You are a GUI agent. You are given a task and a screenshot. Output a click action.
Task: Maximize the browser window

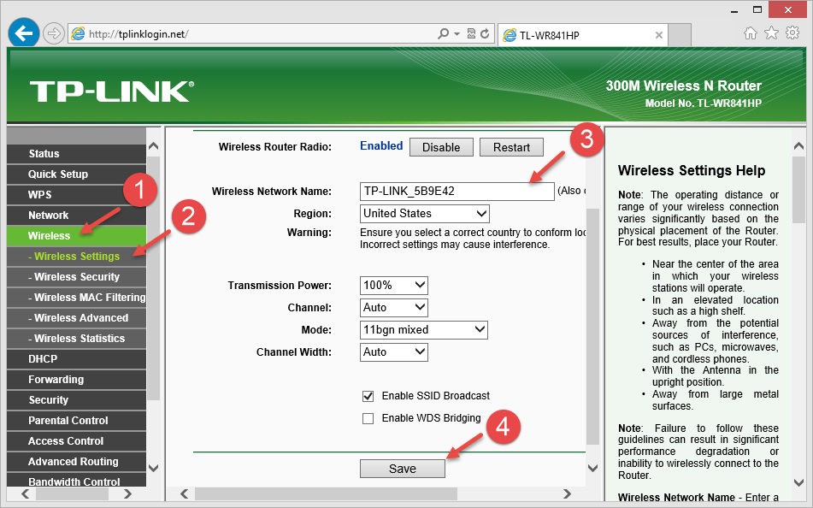(x=757, y=10)
